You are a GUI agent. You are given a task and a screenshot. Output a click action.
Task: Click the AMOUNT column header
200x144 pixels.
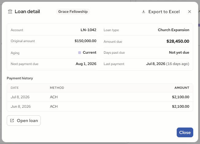tap(182, 88)
